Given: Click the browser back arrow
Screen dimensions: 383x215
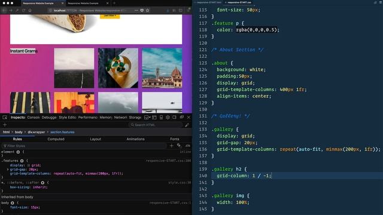Looking at the screenshot, I should coord(4,11).
